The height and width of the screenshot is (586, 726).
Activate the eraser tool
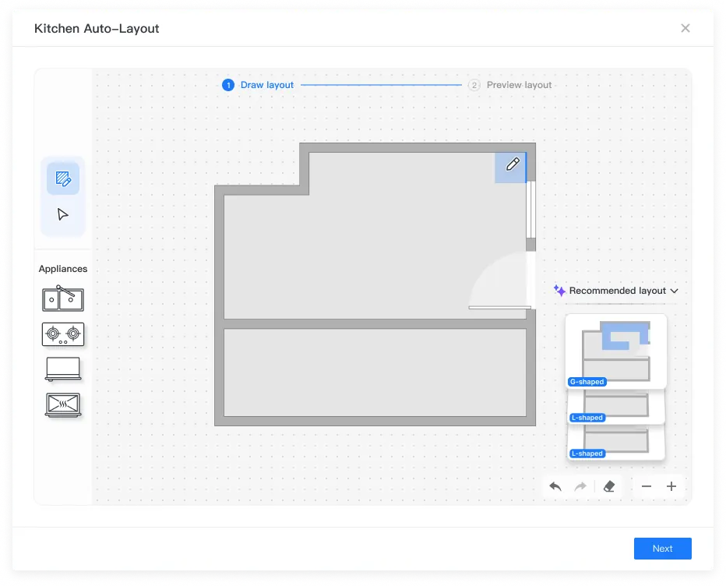click(609, 486)
